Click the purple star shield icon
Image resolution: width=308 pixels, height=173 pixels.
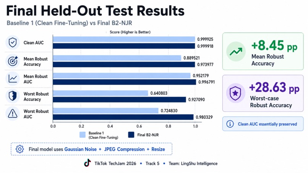point(235,93)
